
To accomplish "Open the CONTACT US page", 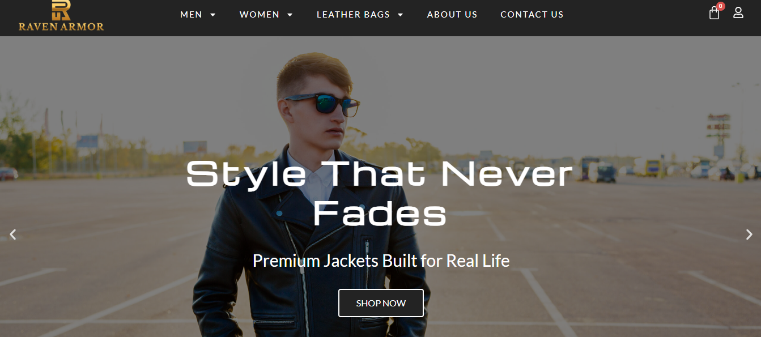I will pyautogui.click(x=532, y=15).
